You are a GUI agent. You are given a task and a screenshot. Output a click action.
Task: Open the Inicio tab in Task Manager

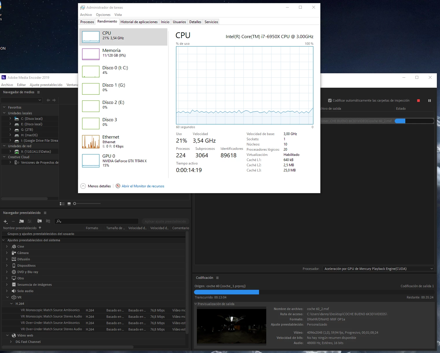coord(165,22)
